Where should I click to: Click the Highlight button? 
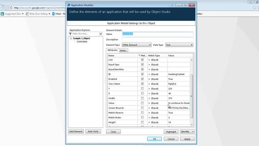tap(171, 132)
